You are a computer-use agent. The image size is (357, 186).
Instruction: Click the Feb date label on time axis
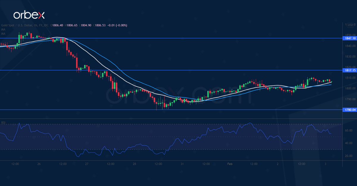229,164
